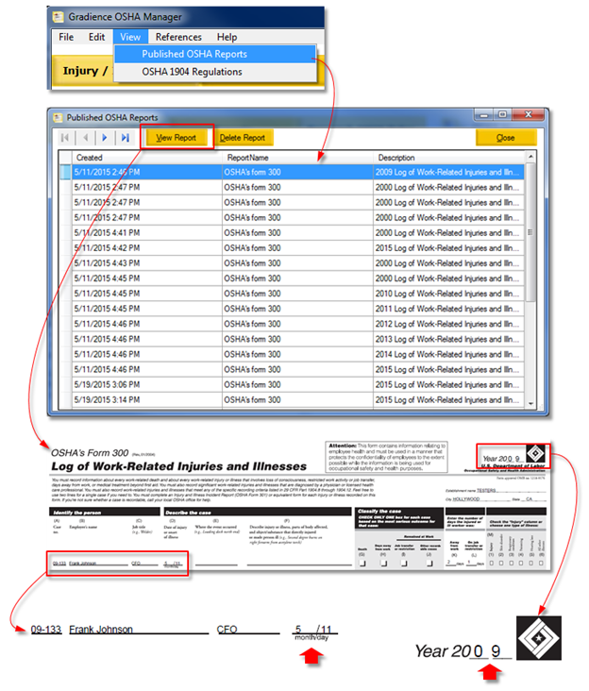The image size is (589, 691).
Task: Click the Published OSHA Reports window icon
Action: [x=59, y=118]
